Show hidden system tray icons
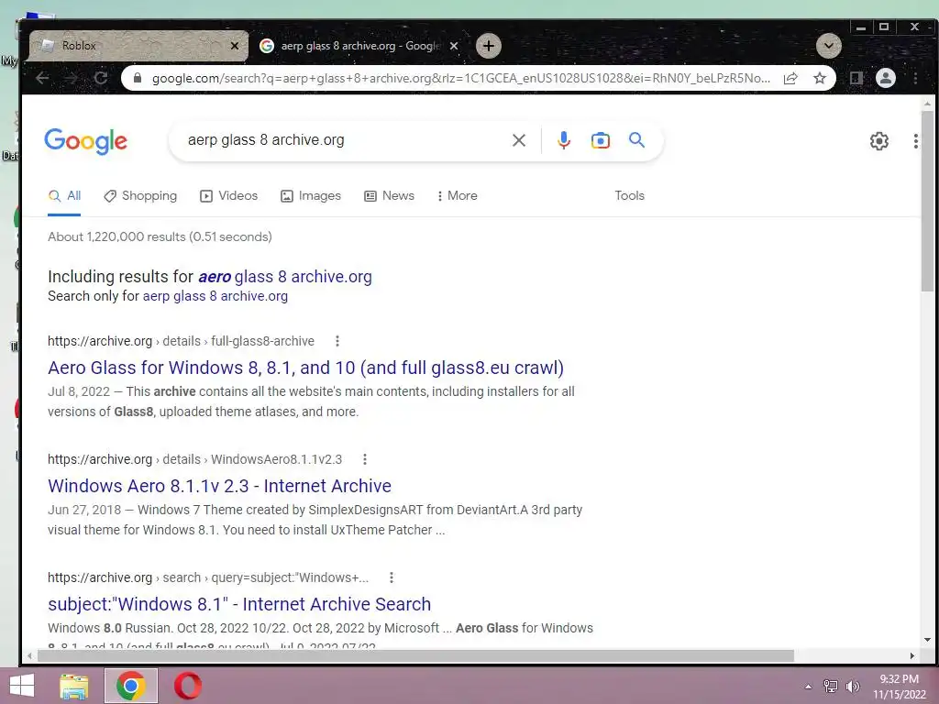Image resolution: width=939 pixels, height=704 pixels. (x=809, y=687)
